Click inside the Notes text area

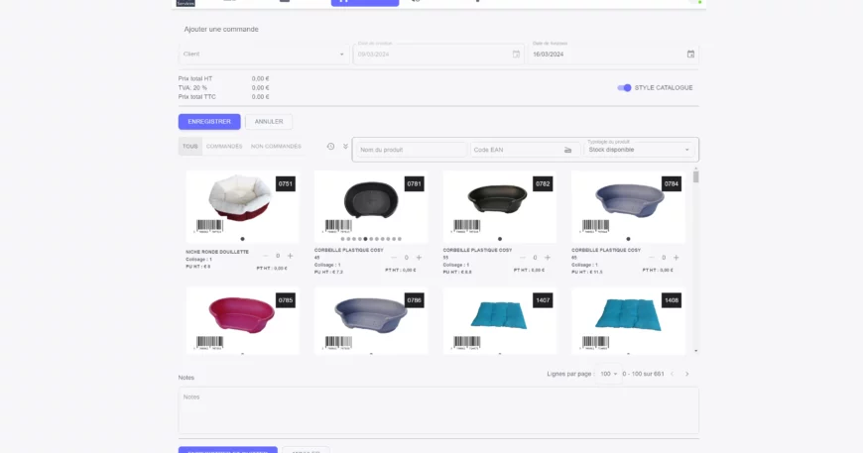coord(438,410)
